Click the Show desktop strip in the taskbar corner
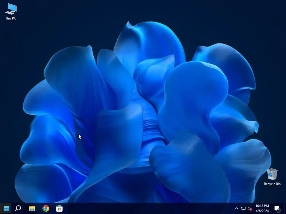 285,208
